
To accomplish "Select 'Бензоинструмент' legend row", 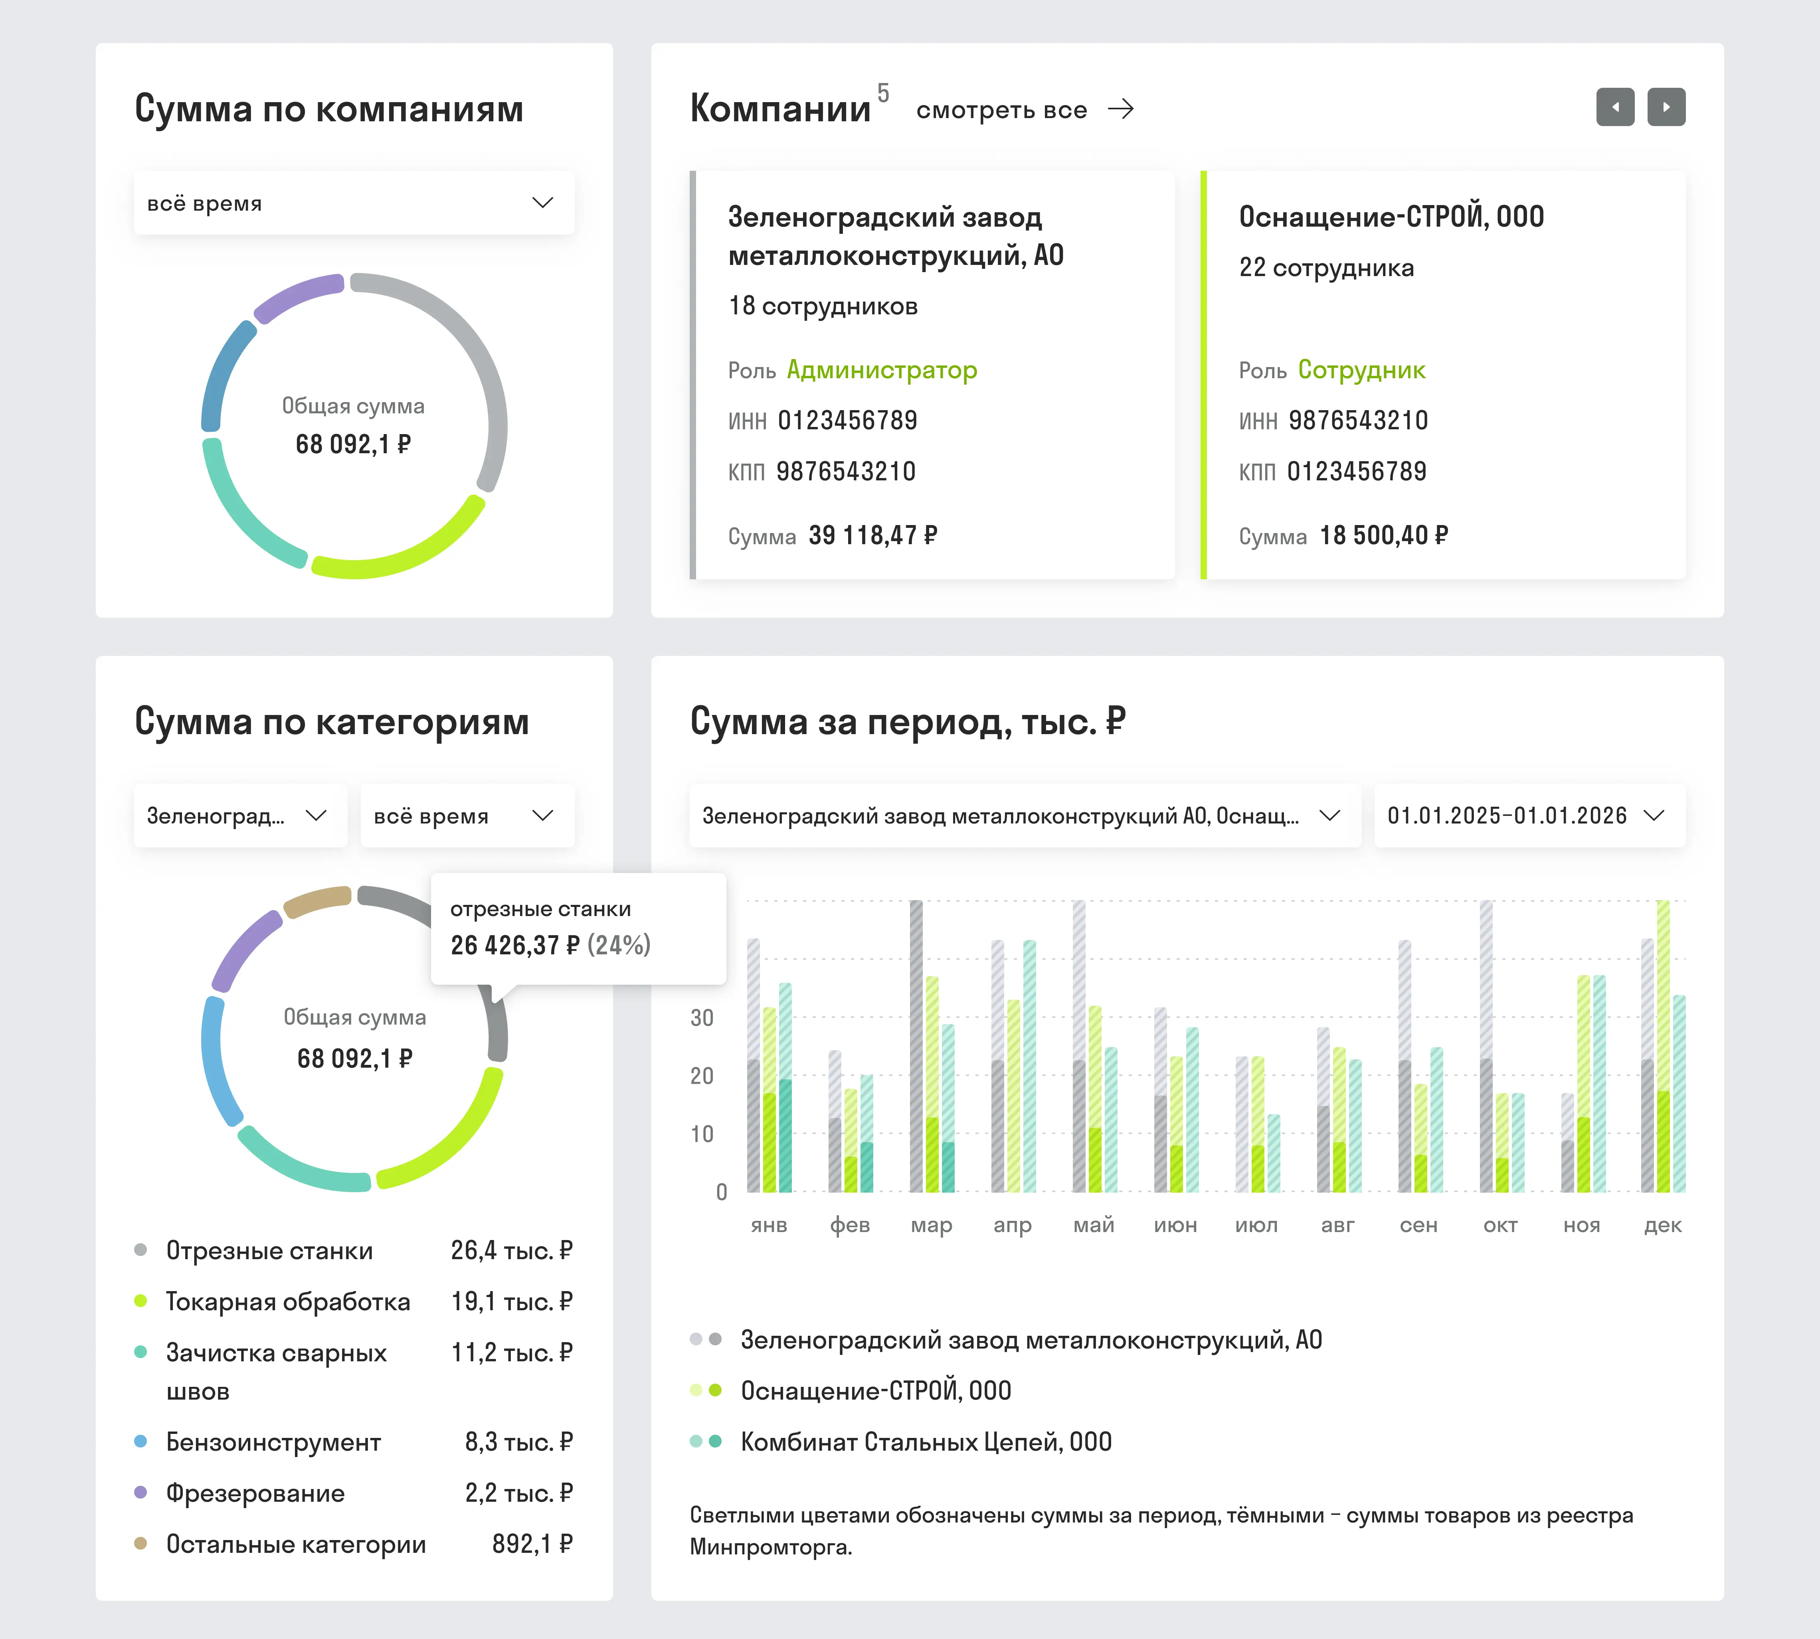I will (354, 1442).
